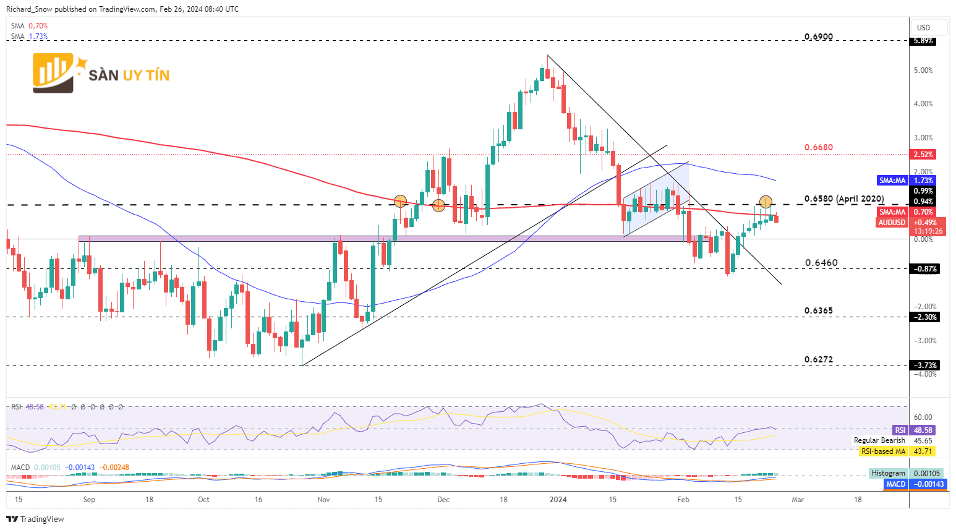Click the Mar date on time axis

(798, 500)
